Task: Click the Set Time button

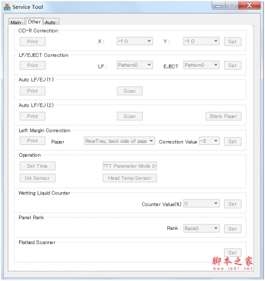Action: (38, 166)
